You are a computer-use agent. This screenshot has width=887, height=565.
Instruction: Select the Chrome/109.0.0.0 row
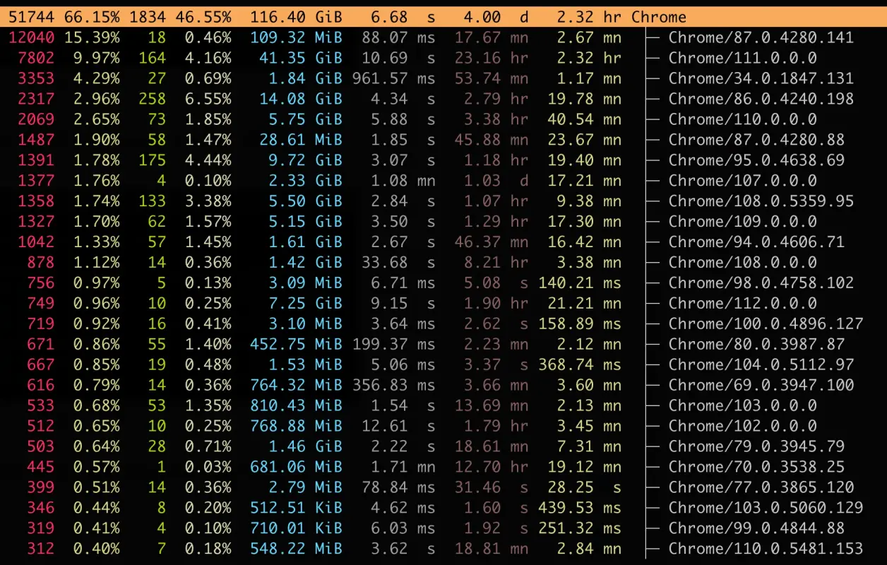pos(443,222)
